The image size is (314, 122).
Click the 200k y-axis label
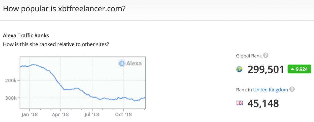click(12, 81)
